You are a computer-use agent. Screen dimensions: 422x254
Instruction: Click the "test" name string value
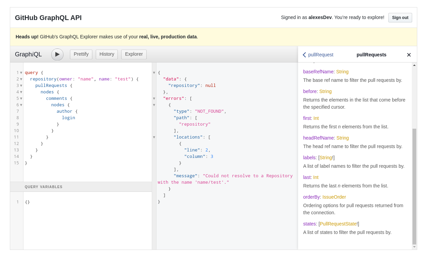coord(123,79)
